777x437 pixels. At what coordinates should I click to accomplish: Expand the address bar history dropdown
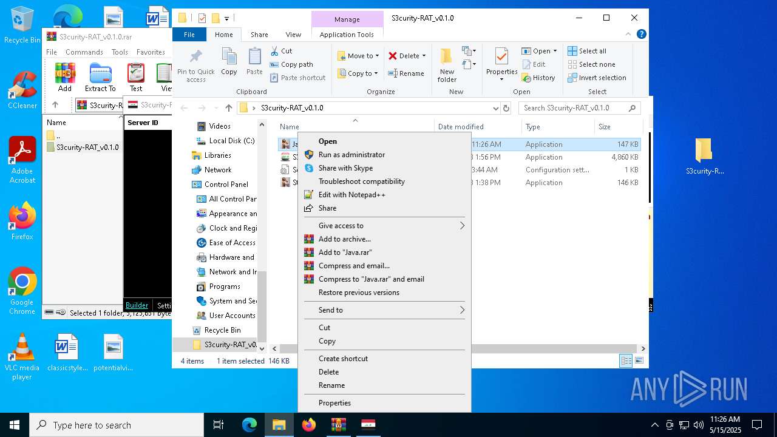[496, 108]
